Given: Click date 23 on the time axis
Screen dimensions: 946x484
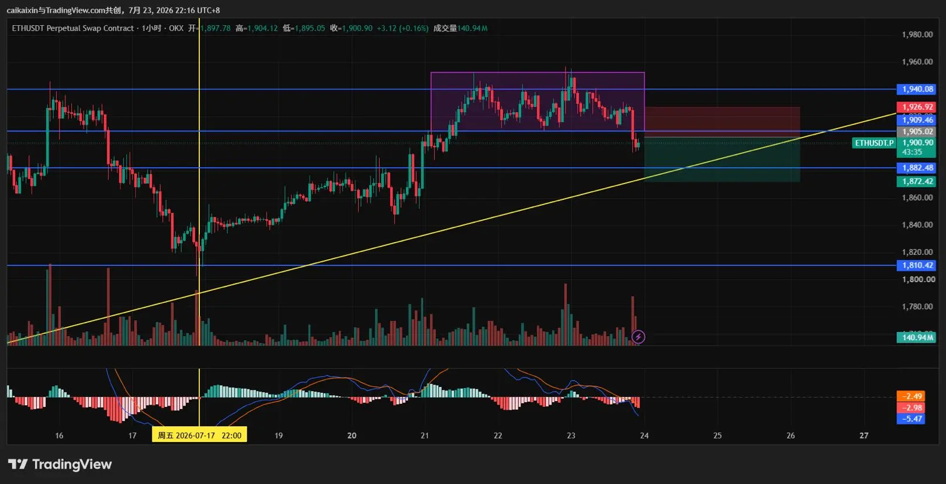Looking at the screenshot, I should click(571, 435).
